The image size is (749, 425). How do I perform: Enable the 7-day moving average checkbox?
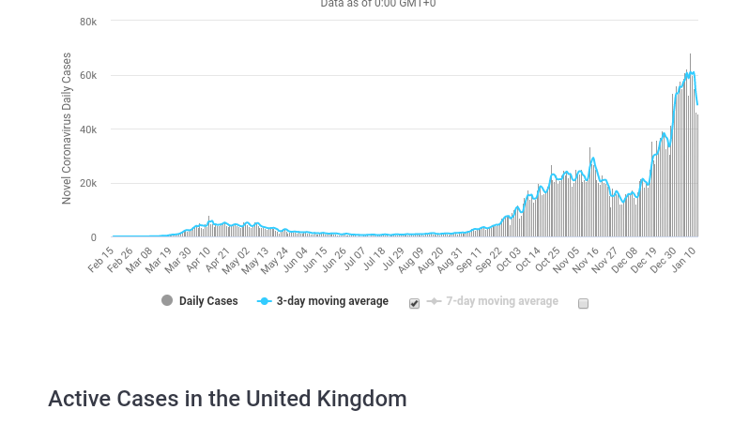[583, 304]
